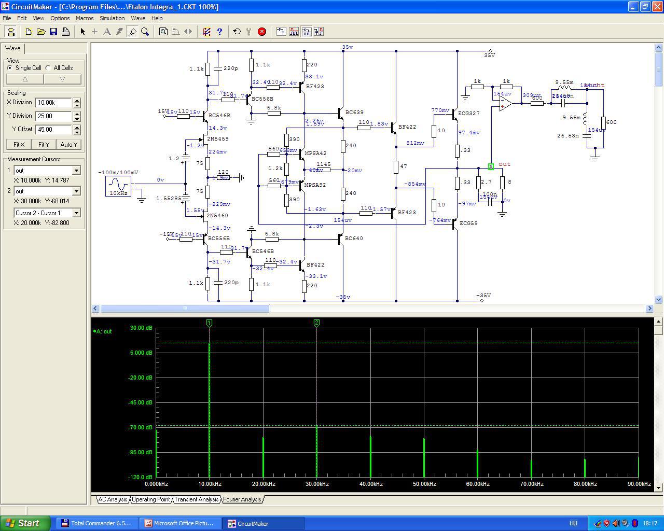The height and width of the screenshot is (531, 664).
Task: Click the Auto Y button
Action: tap(68, 145)
